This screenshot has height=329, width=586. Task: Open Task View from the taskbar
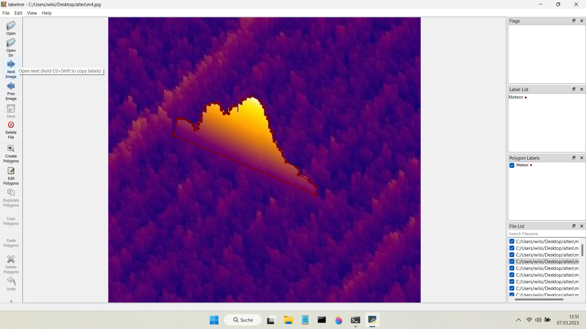(271, 320)
